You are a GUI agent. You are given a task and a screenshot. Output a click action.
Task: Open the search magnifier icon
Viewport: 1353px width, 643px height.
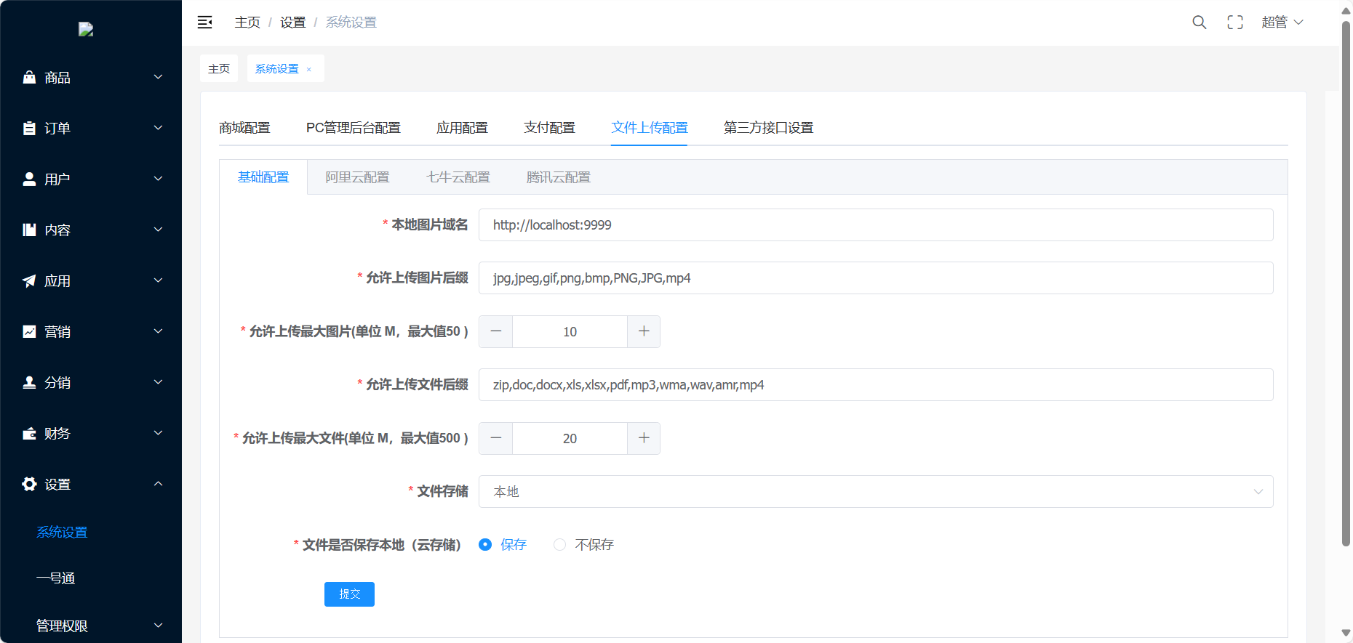1200,23
